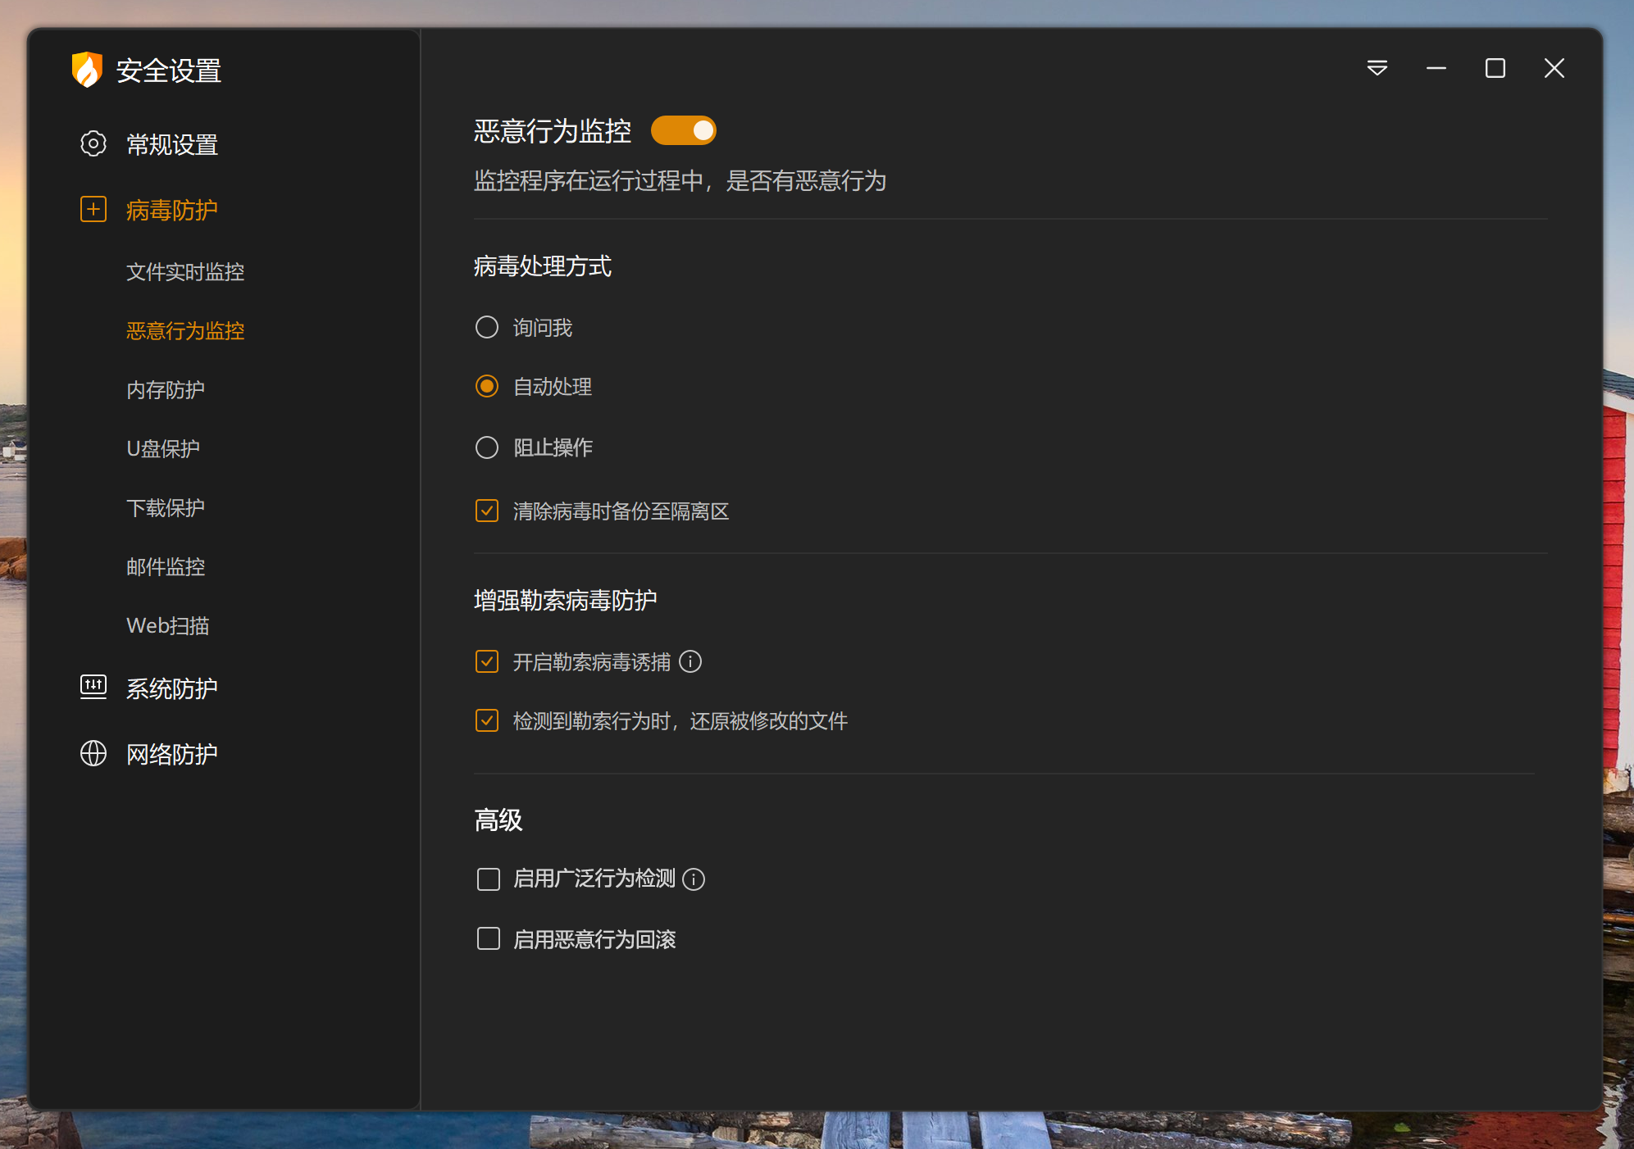
Task: Click the globe icon beside 网络防护
Action: pyautogui.click(x=93, y=753)
